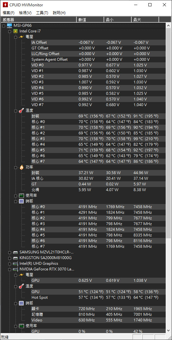This screenshot has width=172, height=340.
Task: Select the temperature 封裝 row
Action: 98,116
